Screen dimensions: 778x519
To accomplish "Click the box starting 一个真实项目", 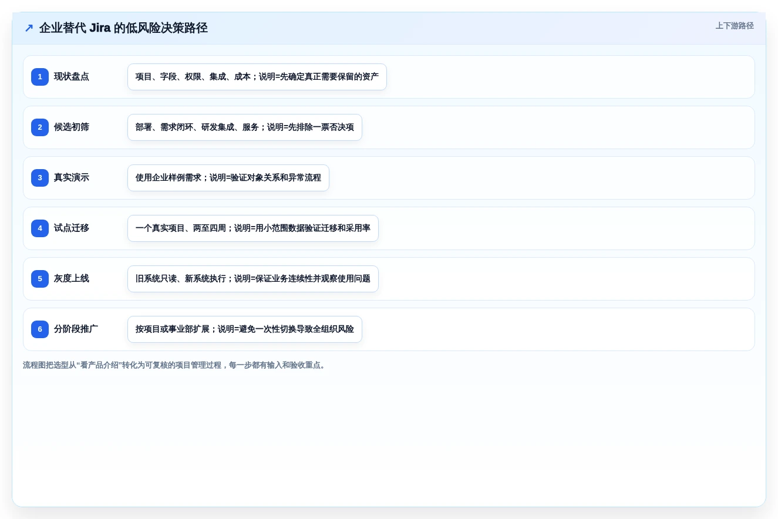I will pyautogui.click(x=253, y=228).
